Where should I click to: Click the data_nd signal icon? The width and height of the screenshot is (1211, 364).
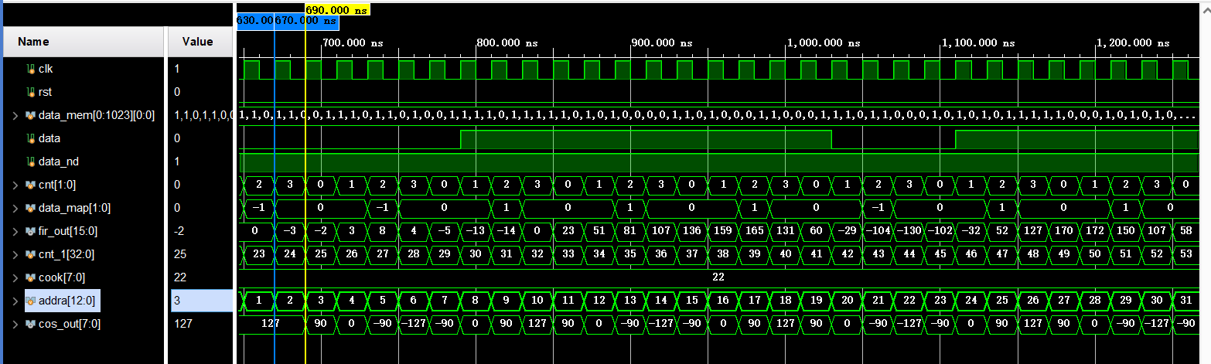click(x=31, y=162)
